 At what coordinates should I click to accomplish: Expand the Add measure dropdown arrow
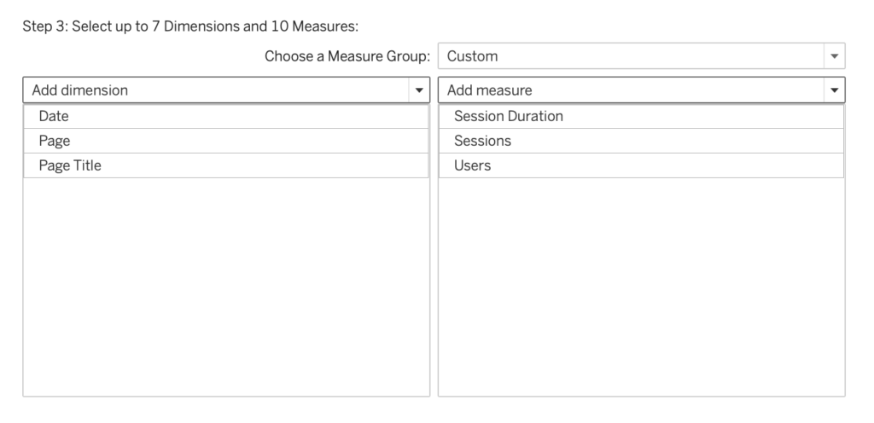(x=834, y=90)
